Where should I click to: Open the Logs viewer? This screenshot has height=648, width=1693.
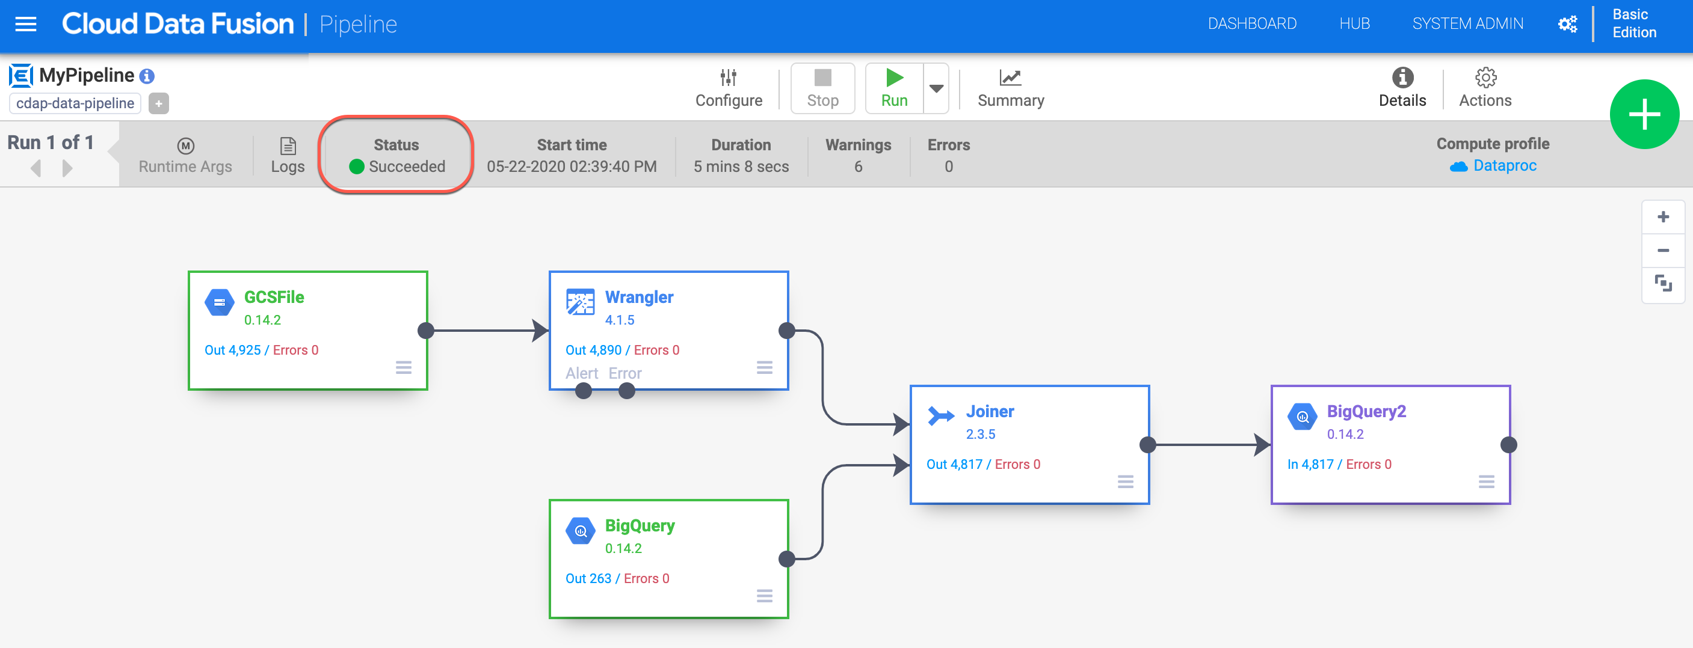pyautogui.click(x=287, y=155)
